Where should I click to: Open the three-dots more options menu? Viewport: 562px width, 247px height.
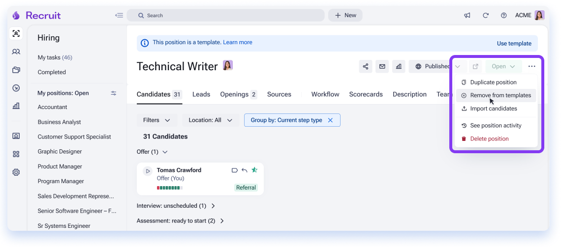(531, 66)
